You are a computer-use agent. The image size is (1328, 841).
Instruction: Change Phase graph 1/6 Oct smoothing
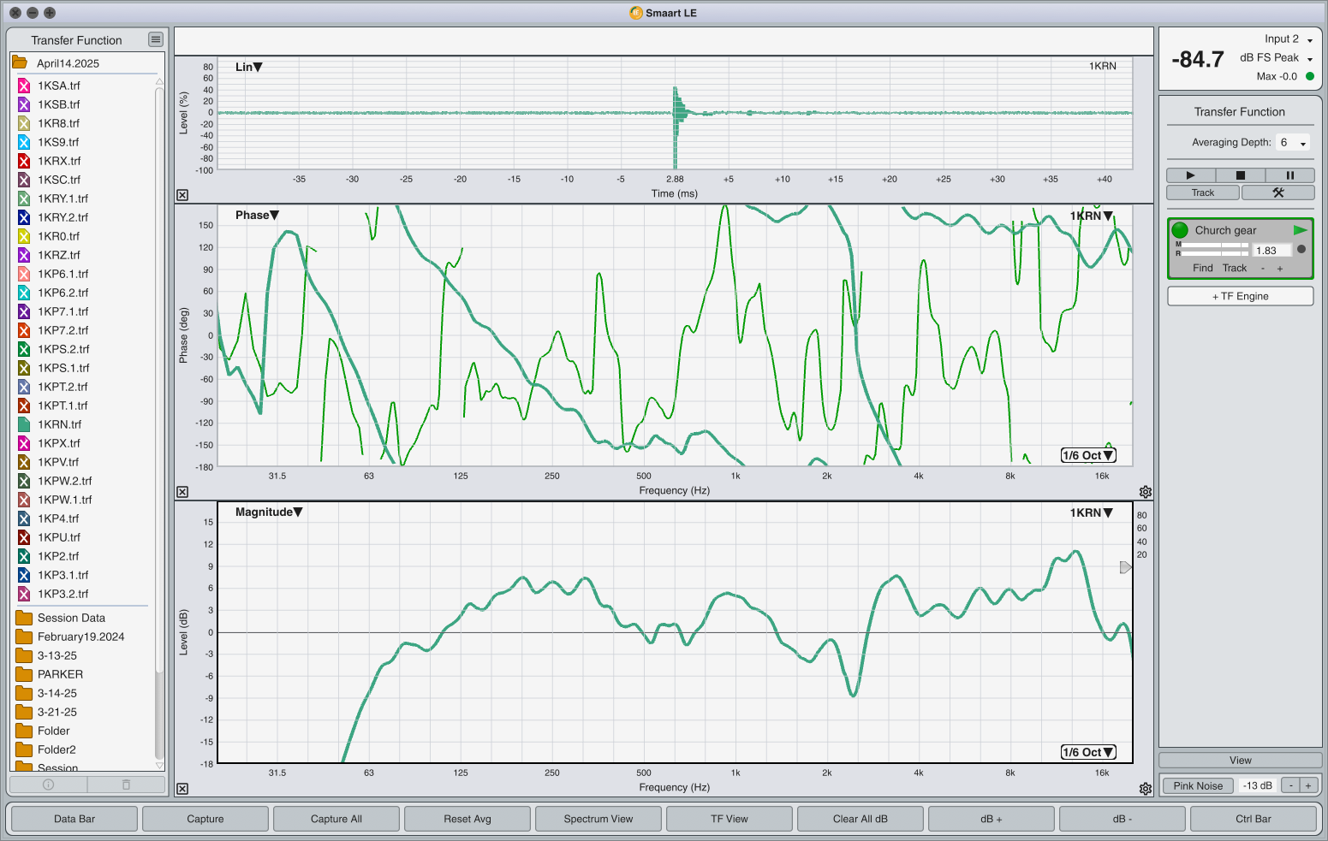coord(1088,455)
